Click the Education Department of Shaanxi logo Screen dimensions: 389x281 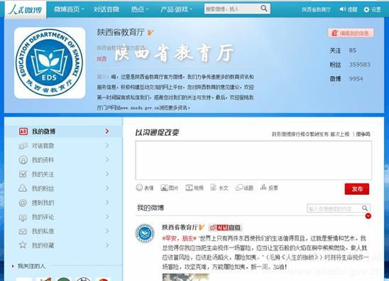[x=50, y=63]
